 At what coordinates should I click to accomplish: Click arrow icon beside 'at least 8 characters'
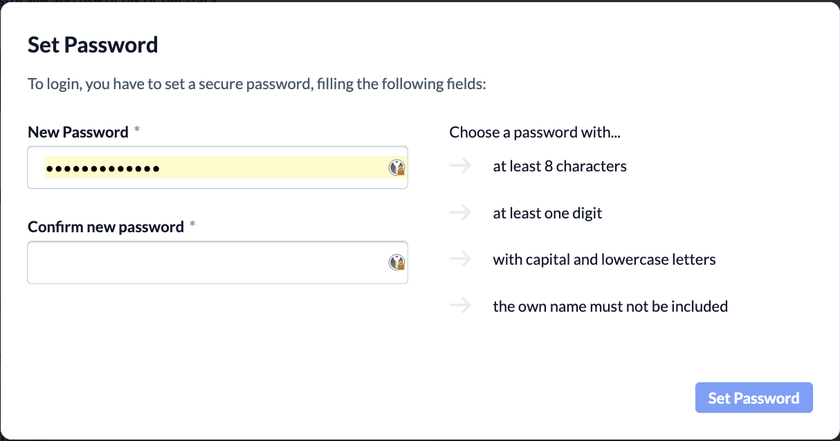460,166
